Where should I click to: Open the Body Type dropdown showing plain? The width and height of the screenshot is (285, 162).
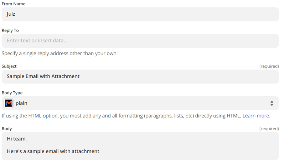(x=142, y=103)
